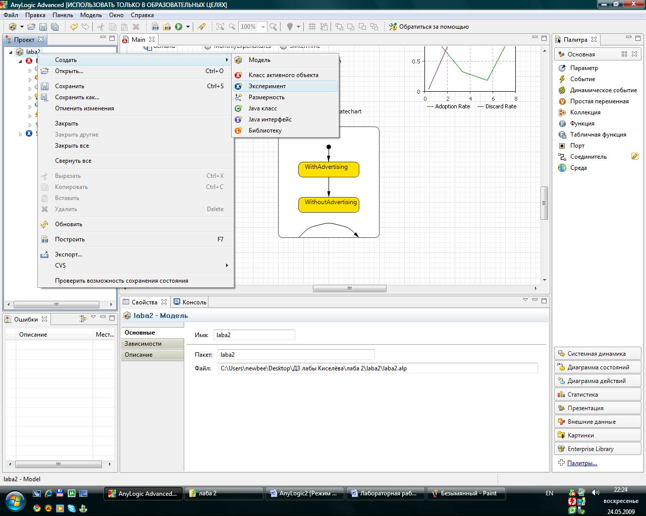Open the dropdown next to the marker icon
Screen dimensions: 646x516
coord(298,27)
